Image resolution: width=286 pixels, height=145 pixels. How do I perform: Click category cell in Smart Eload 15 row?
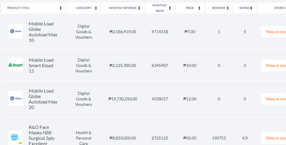[83, 65]
